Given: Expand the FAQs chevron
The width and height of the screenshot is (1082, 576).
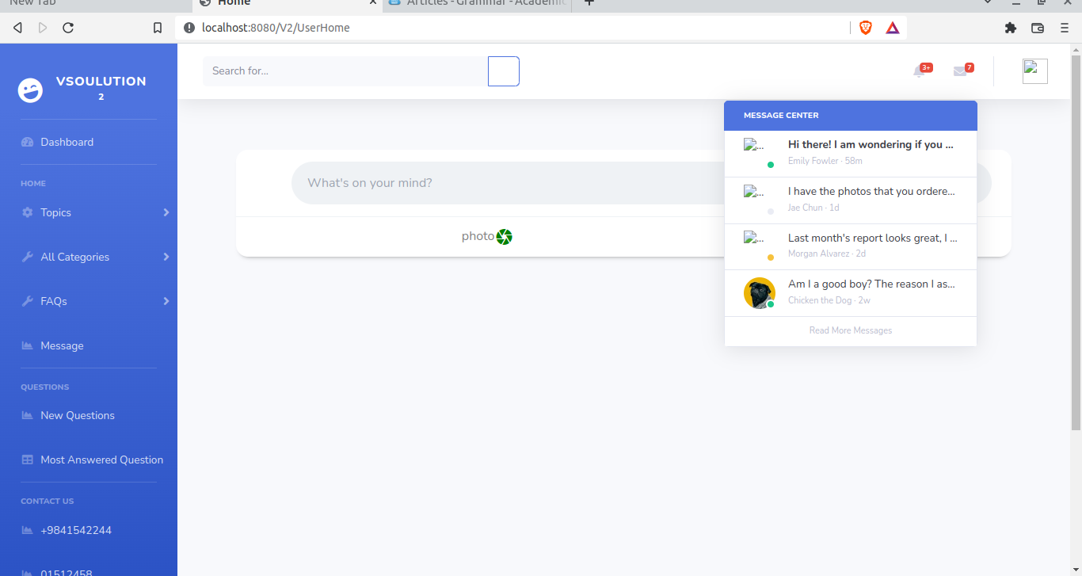Looking at the screenshot, I should pos(166,301).
